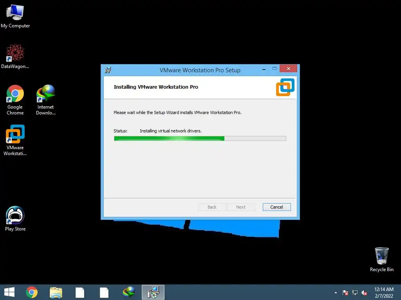The height and width of the screenshot is (300, 401).
Task: Click the greyed-out Next button
Action: pos(241,207)
